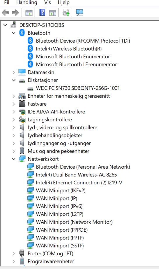Select the Fastvare label
Image resolution: width=159 pixels, height=269 pixels.
37,104
